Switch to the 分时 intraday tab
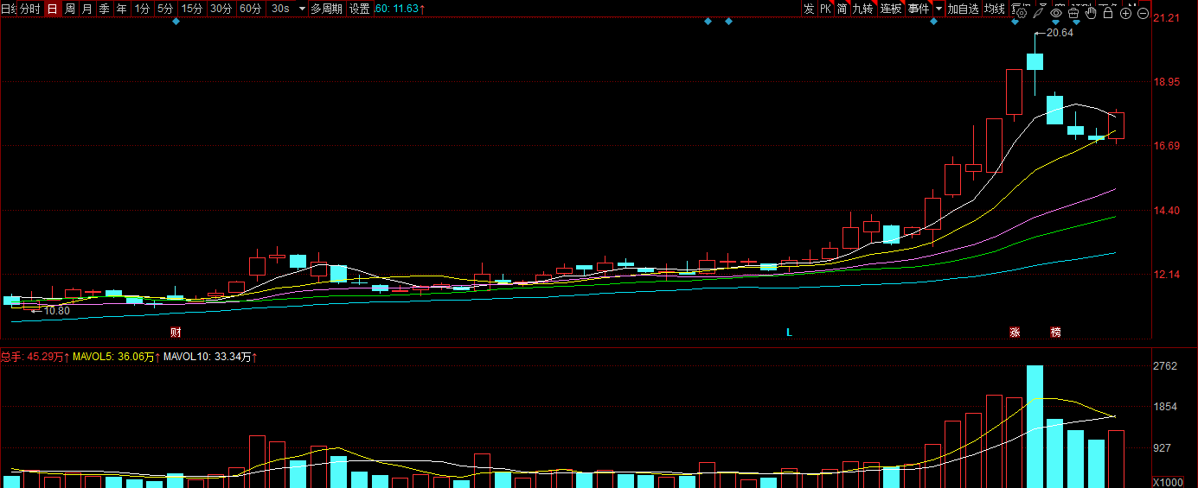1198x488 pixels. tap(29, 9)
